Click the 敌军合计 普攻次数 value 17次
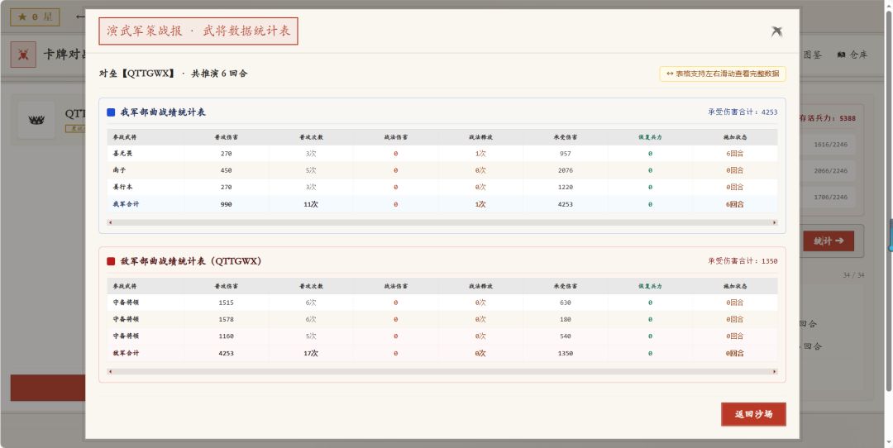 pyautogui.click(x=311, y=353)
